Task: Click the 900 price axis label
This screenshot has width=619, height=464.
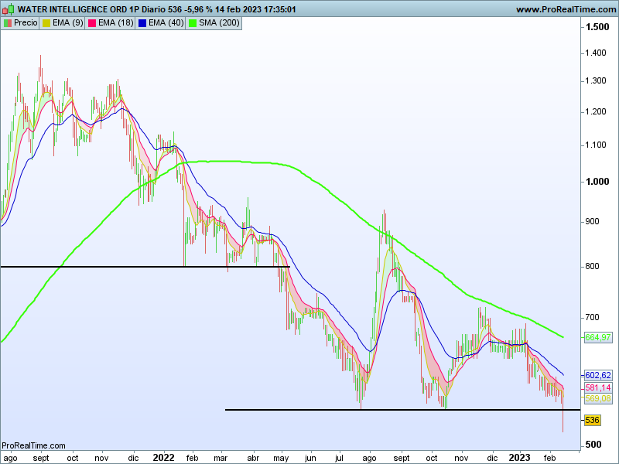Action: pos(592,221)
